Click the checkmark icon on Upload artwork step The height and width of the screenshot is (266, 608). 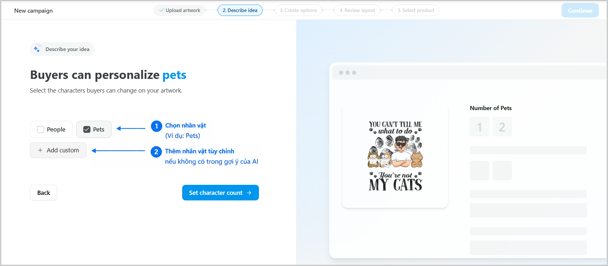coord(161,10)
